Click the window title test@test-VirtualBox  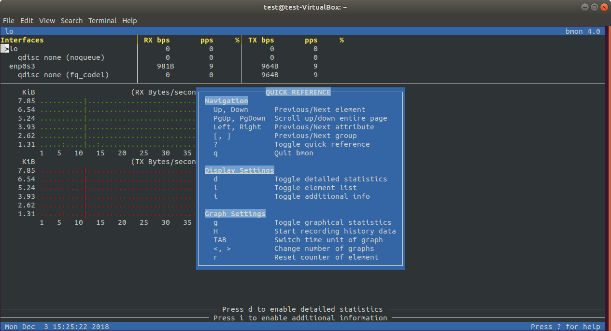[x=305, y=7]
